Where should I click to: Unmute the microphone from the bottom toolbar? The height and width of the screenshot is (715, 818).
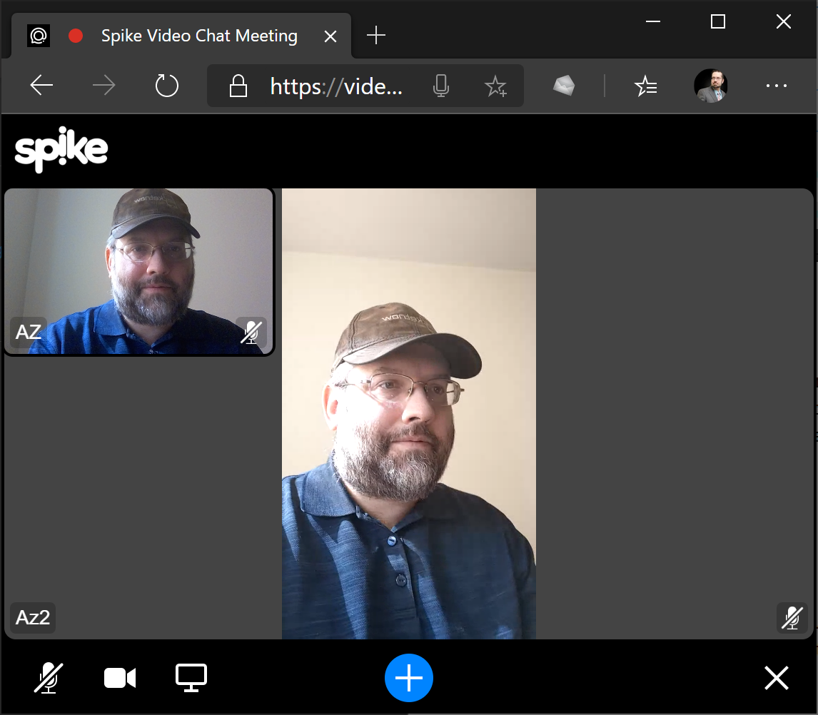[48, 678]
